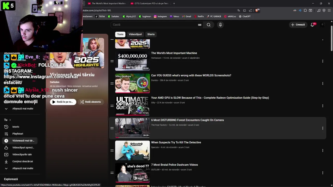Viewport: 333px width, 187px height.
Task: Open the Instagram bookmark
Action: point(160,16)
